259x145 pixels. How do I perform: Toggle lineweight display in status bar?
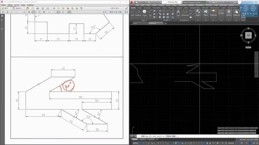pos(176,143)
